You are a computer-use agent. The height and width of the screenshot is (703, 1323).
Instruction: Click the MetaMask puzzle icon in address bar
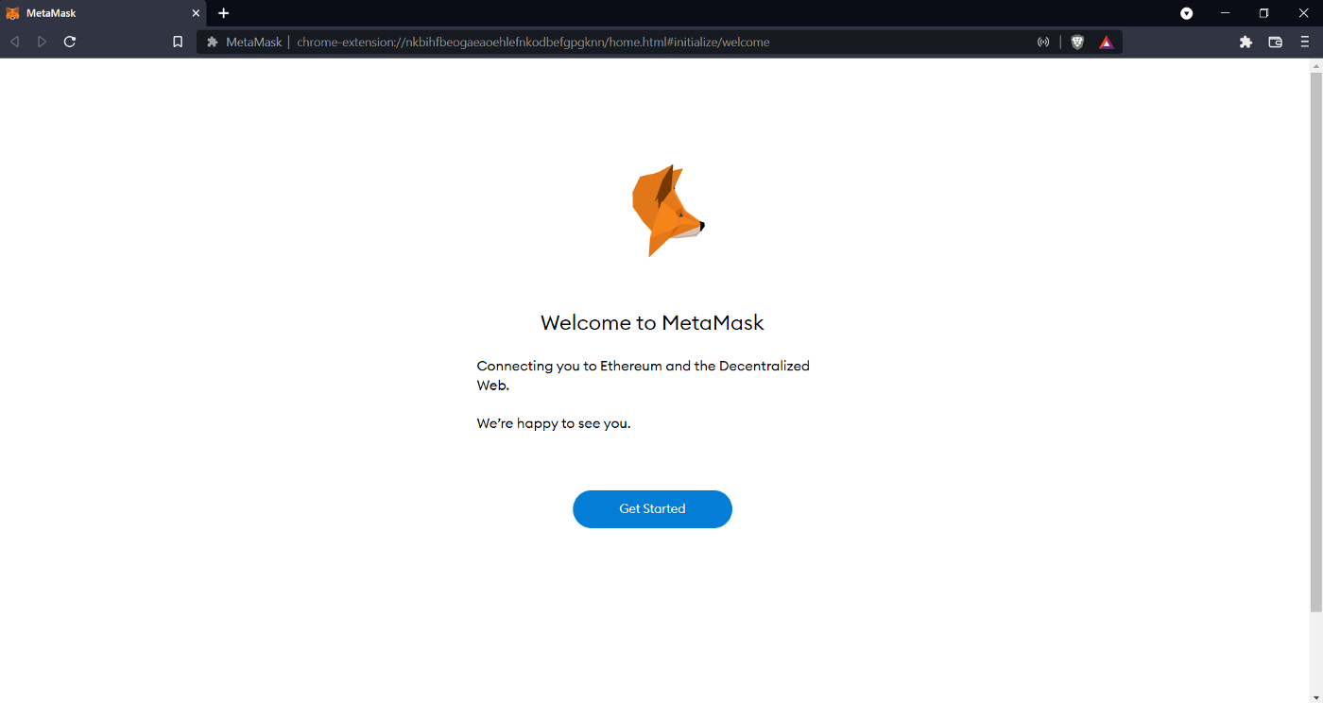click(212, 42)
